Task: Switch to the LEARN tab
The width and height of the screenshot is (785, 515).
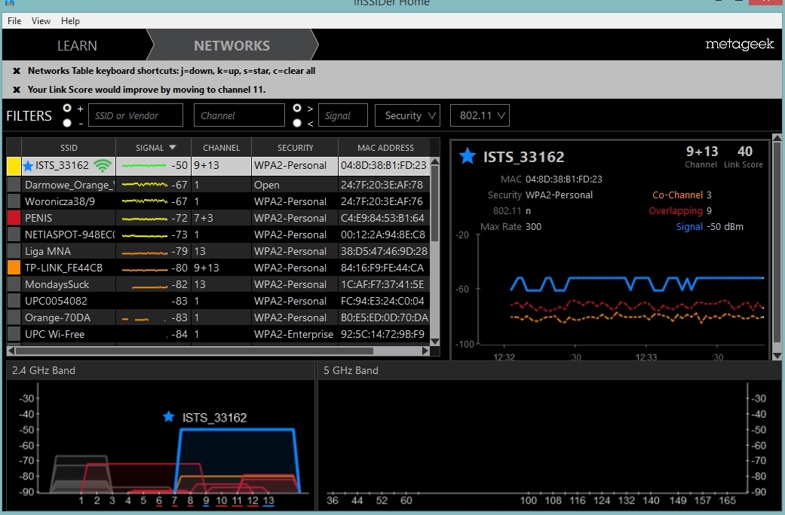Action: pos(77,45)
